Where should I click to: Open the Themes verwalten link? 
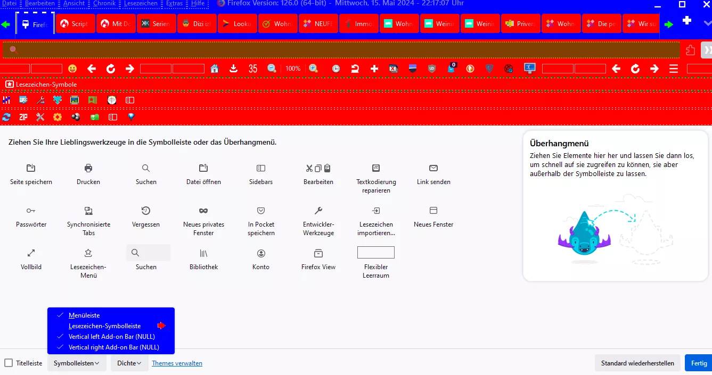click(177, 363)
